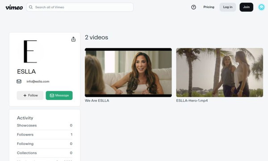Click the Vimeo logo
Screen dimensions: 268x161
point(14,7)
